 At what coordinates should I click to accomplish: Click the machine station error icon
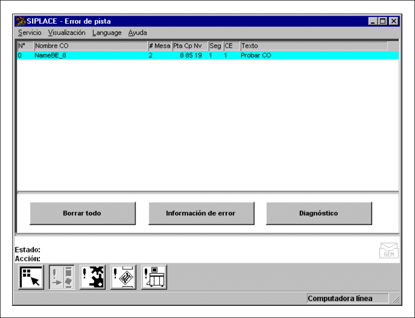(154, 277)
